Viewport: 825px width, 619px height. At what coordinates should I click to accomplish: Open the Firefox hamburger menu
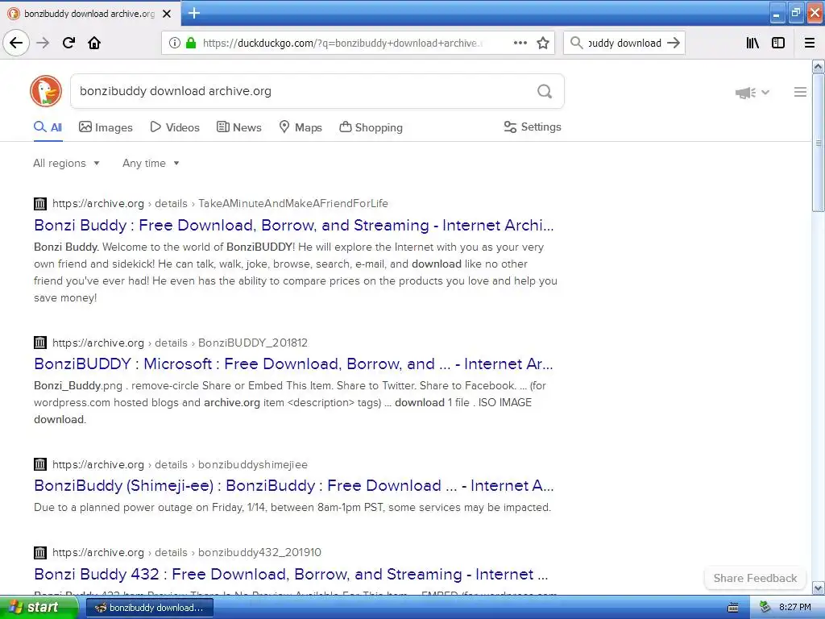click(x=810, y=43)
